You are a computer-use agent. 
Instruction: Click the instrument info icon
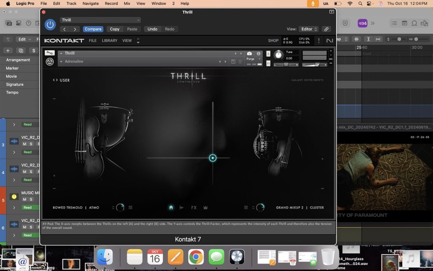pyautogui.click(x=258, y=53)
